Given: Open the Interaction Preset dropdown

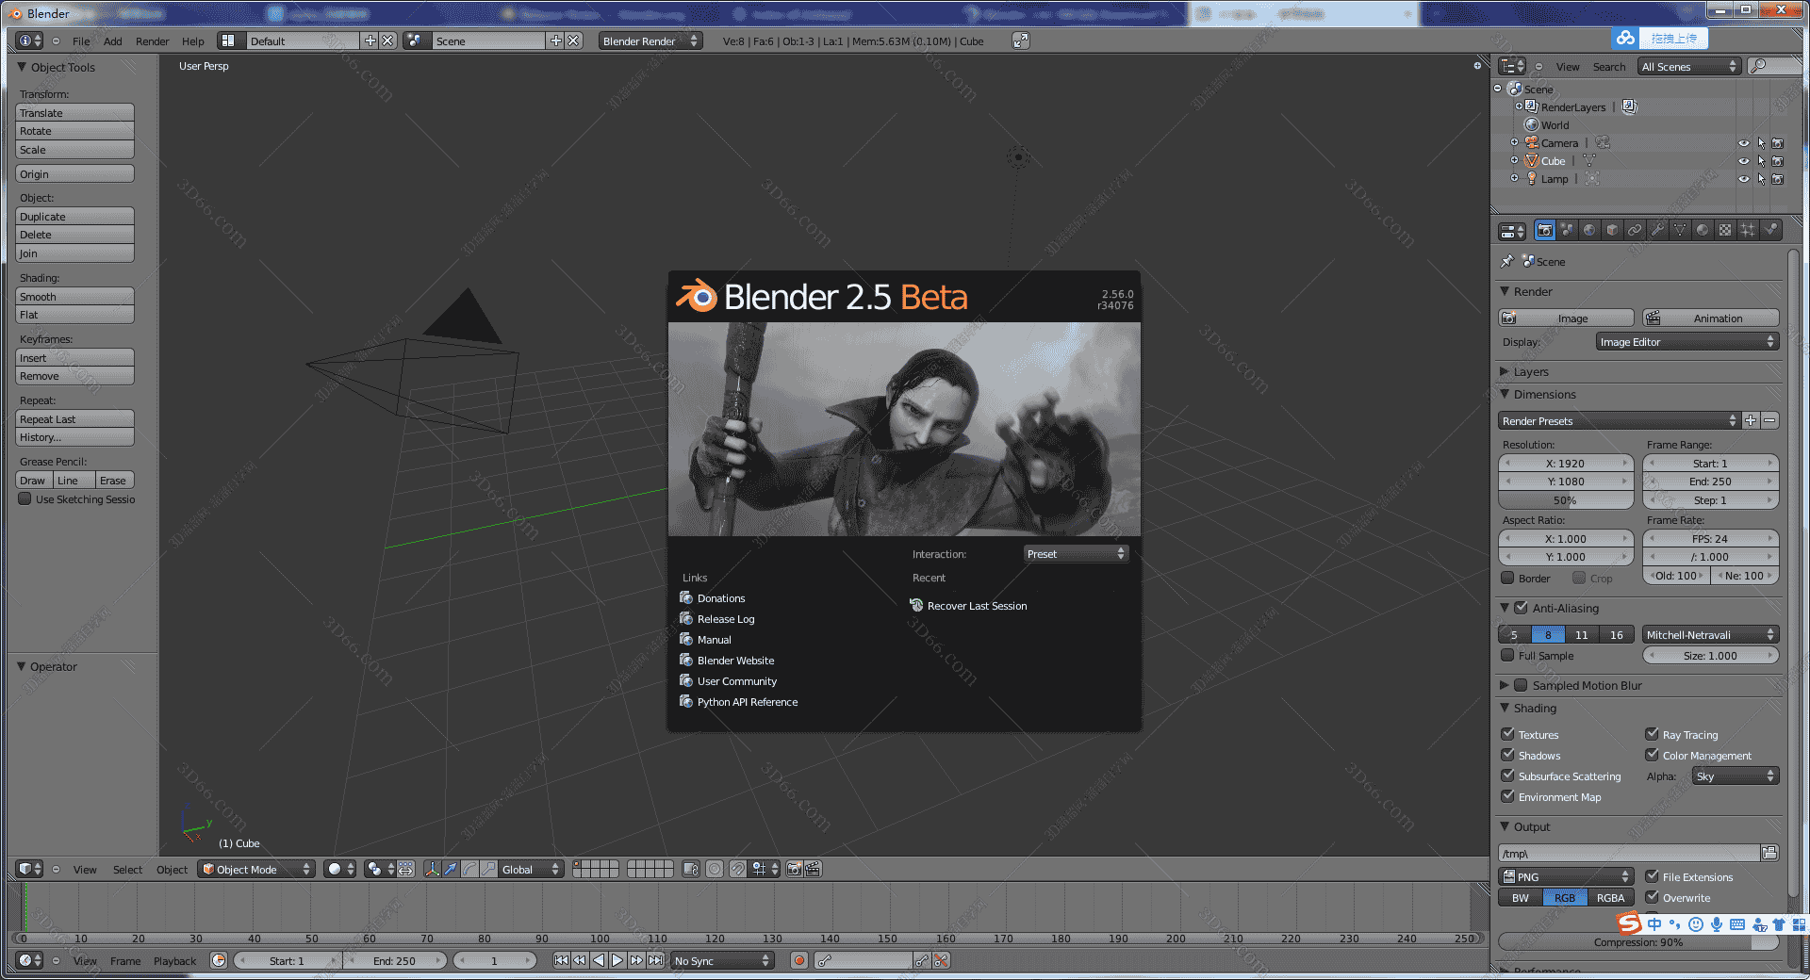Looking at the screenshot, I should tap(1076, 554).
